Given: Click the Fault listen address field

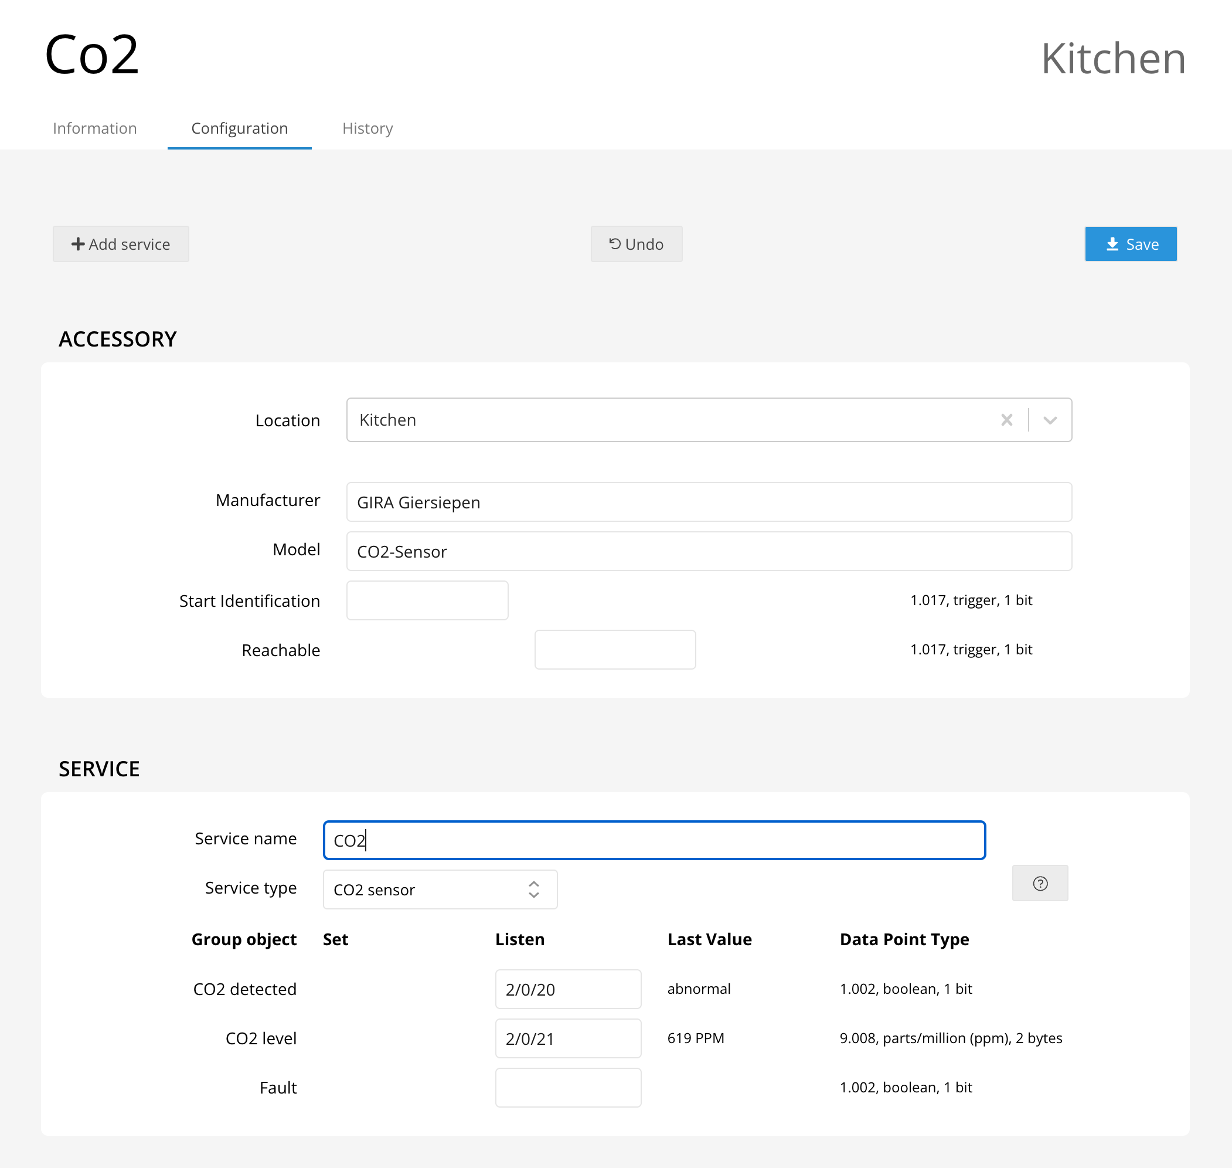Looking at the screenshot, I should [567, 1087].
